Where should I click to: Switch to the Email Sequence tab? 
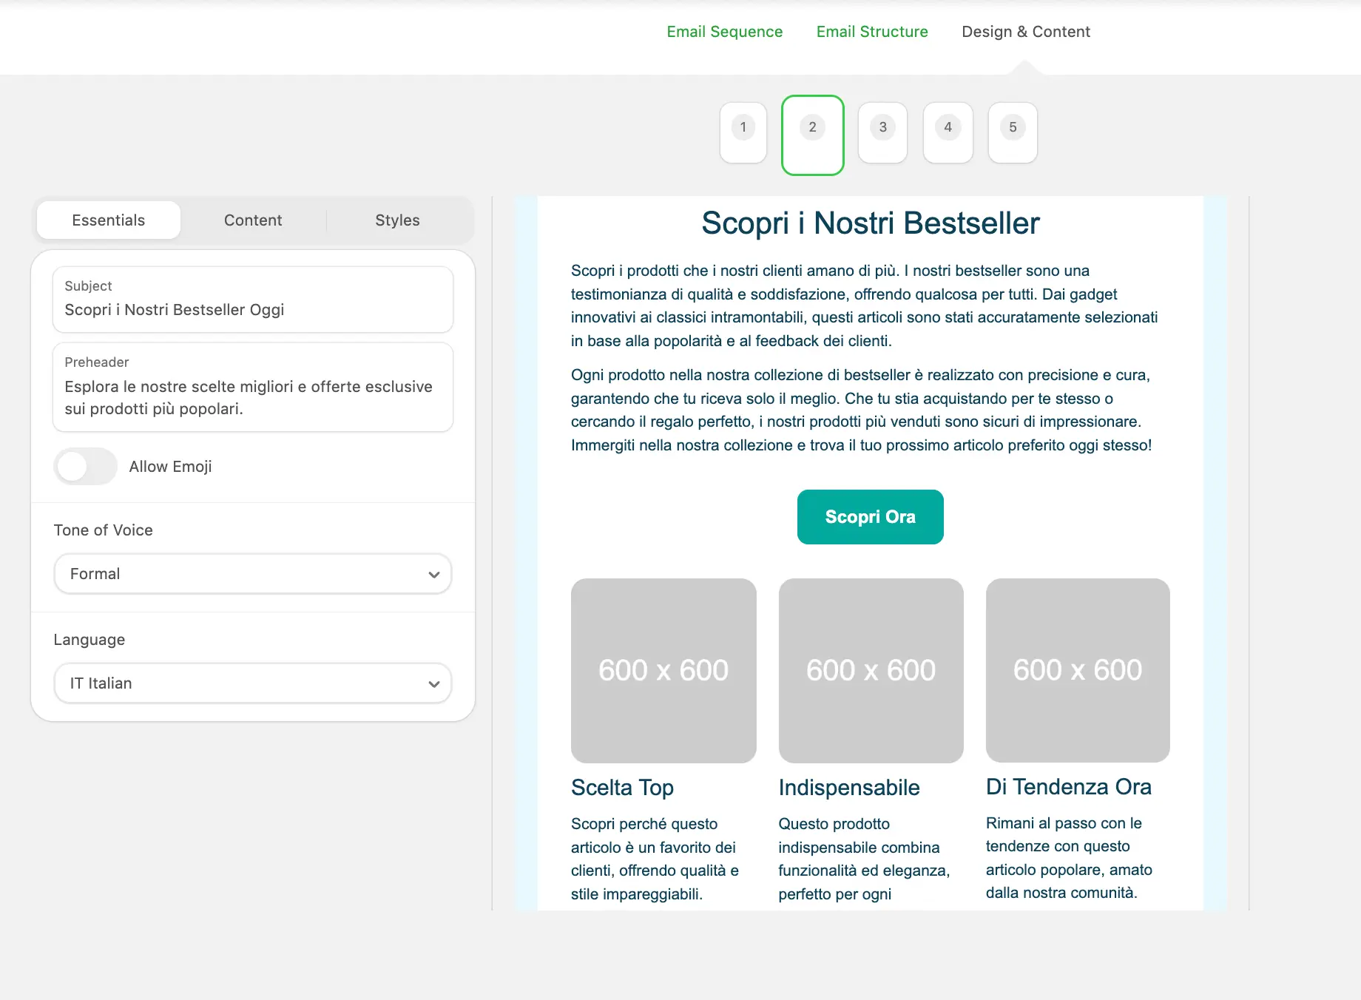(x=724, y=32)
